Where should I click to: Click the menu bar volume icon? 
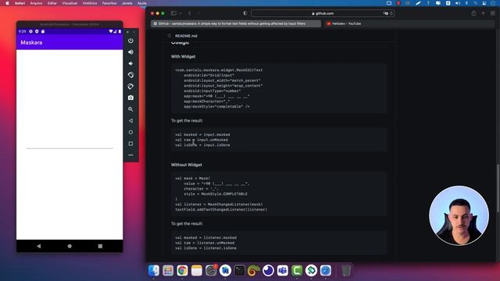458,3
